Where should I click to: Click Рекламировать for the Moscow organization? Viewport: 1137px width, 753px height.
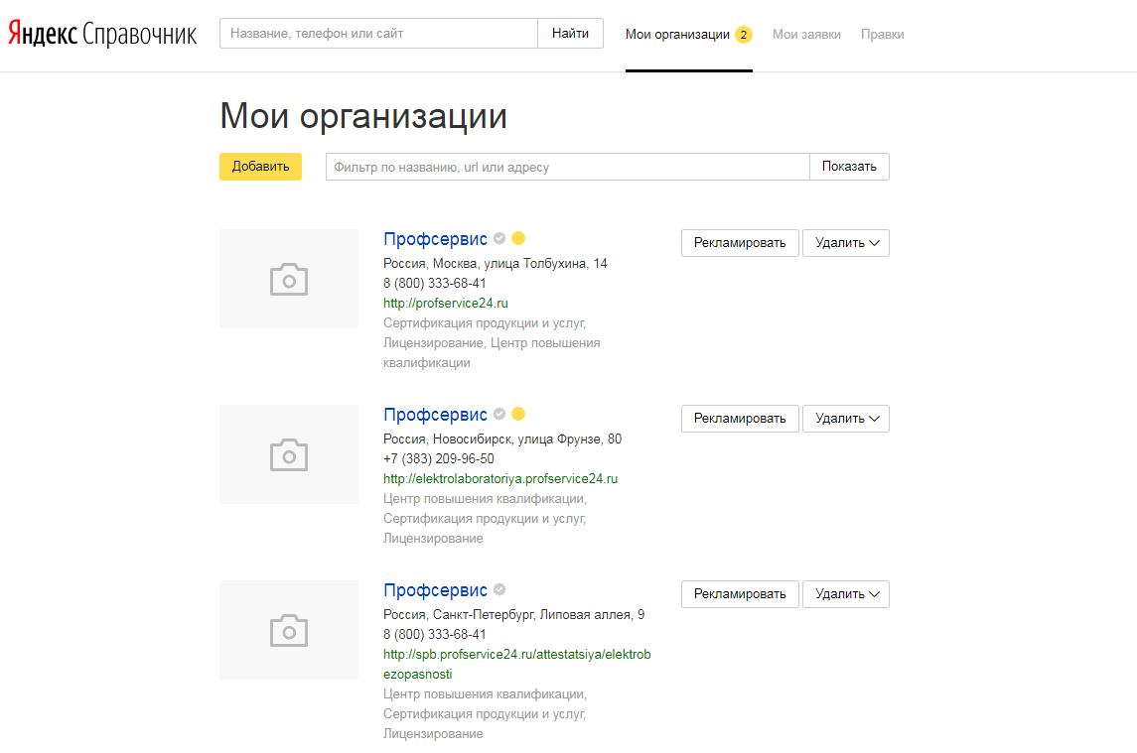coord(740,243)
